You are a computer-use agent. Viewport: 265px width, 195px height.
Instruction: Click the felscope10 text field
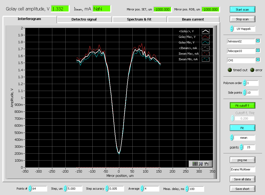[x=241, y=51]
